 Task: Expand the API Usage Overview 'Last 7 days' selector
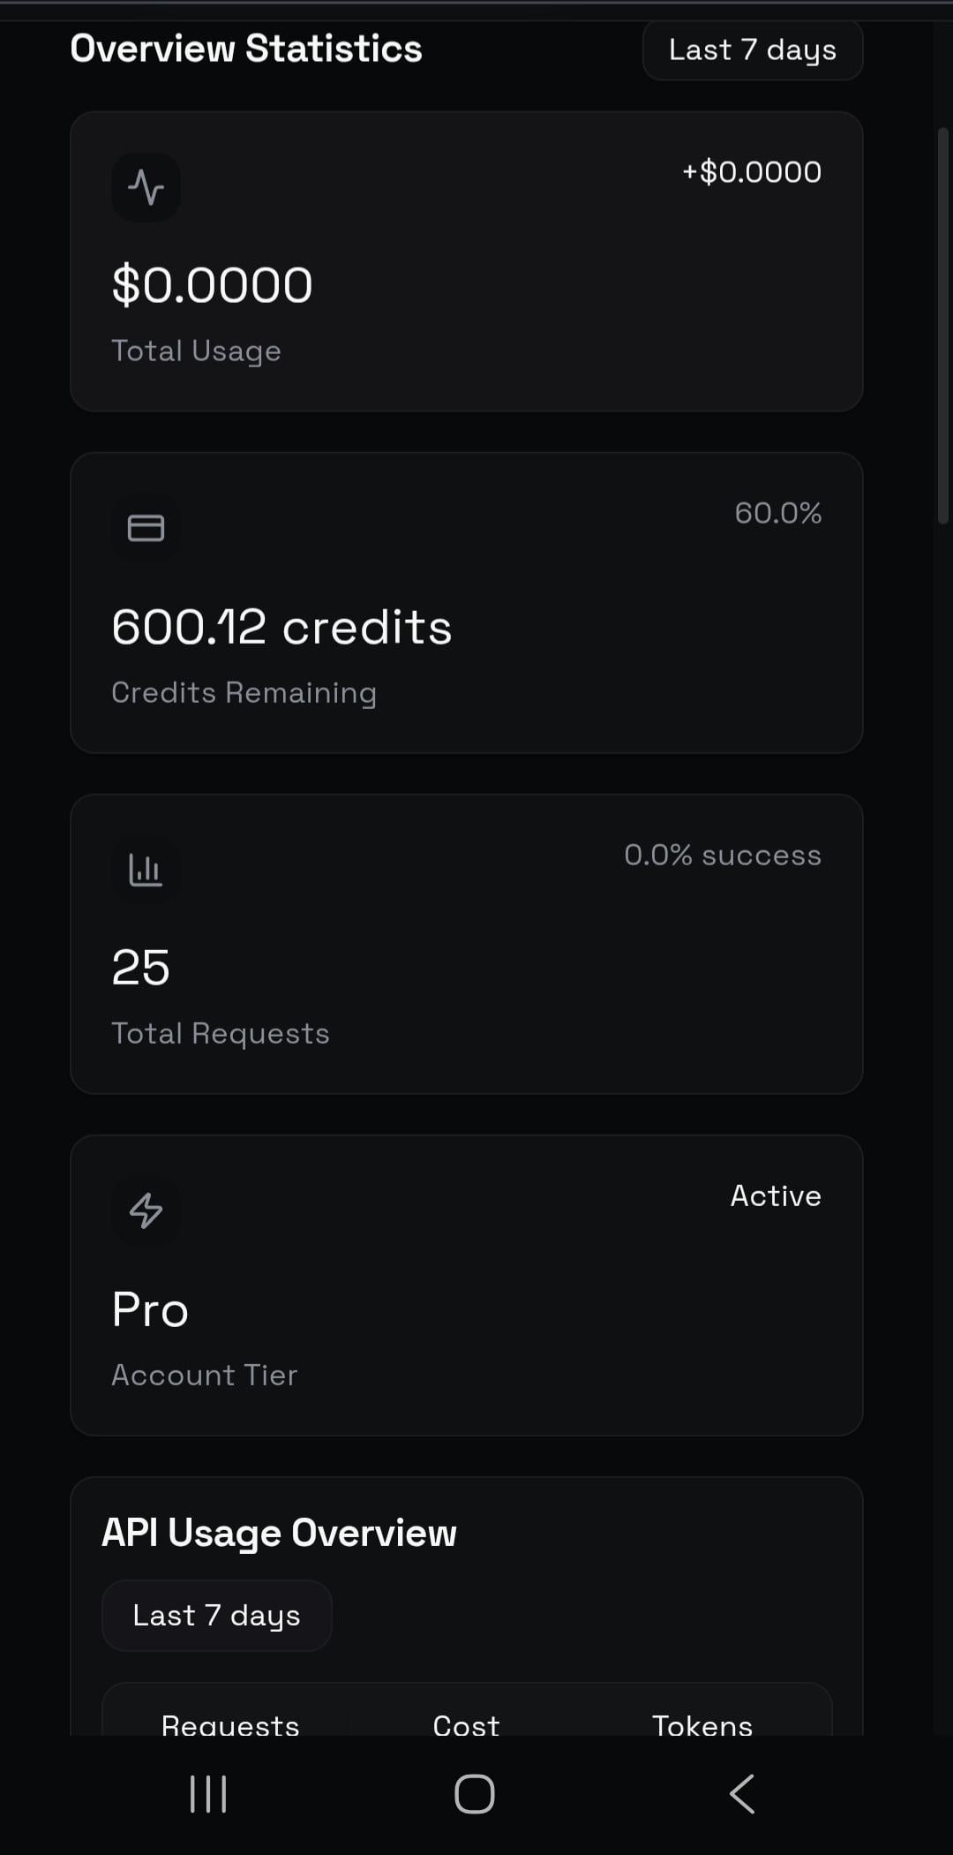coord(217,1616)
